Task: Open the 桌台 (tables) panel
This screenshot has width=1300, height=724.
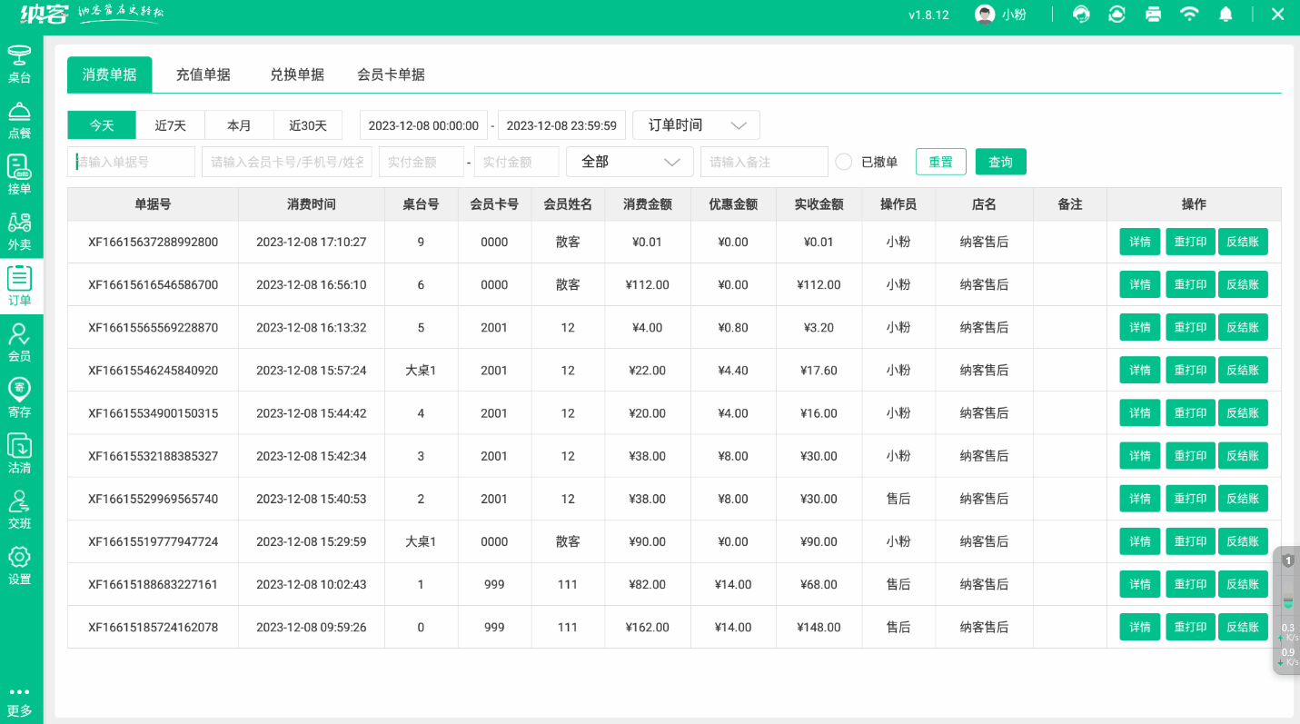Action: [x=20, y=64]
